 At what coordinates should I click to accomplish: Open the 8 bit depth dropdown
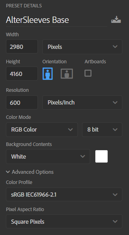point(102,130)
